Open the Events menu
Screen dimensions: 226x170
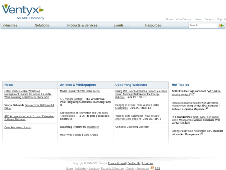click(119, 25)
